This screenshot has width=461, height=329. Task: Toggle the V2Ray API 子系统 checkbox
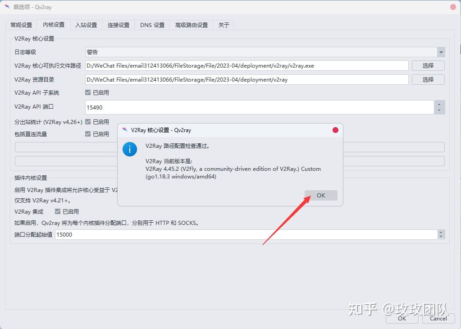[x=87, y=92]
